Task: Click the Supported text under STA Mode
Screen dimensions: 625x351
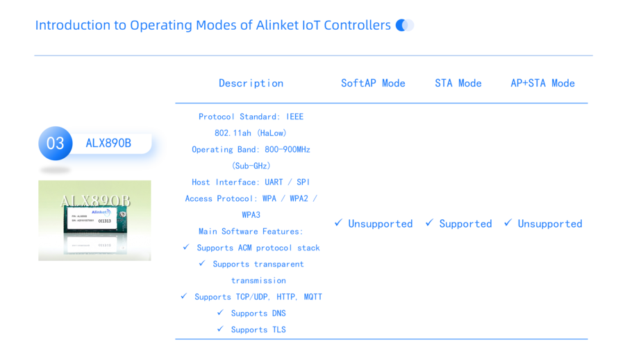Action: [x=465, y=223]
